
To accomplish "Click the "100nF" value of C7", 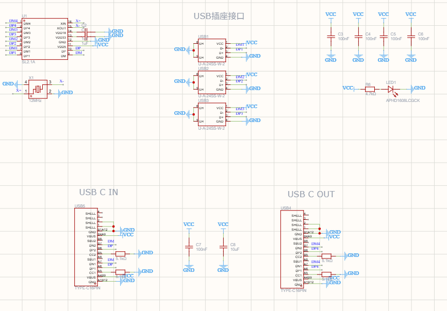I will click(x=202, y=249).
